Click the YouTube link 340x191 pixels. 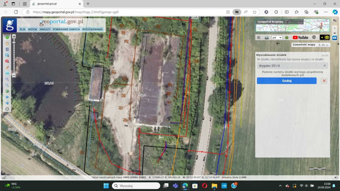point(300,37)
